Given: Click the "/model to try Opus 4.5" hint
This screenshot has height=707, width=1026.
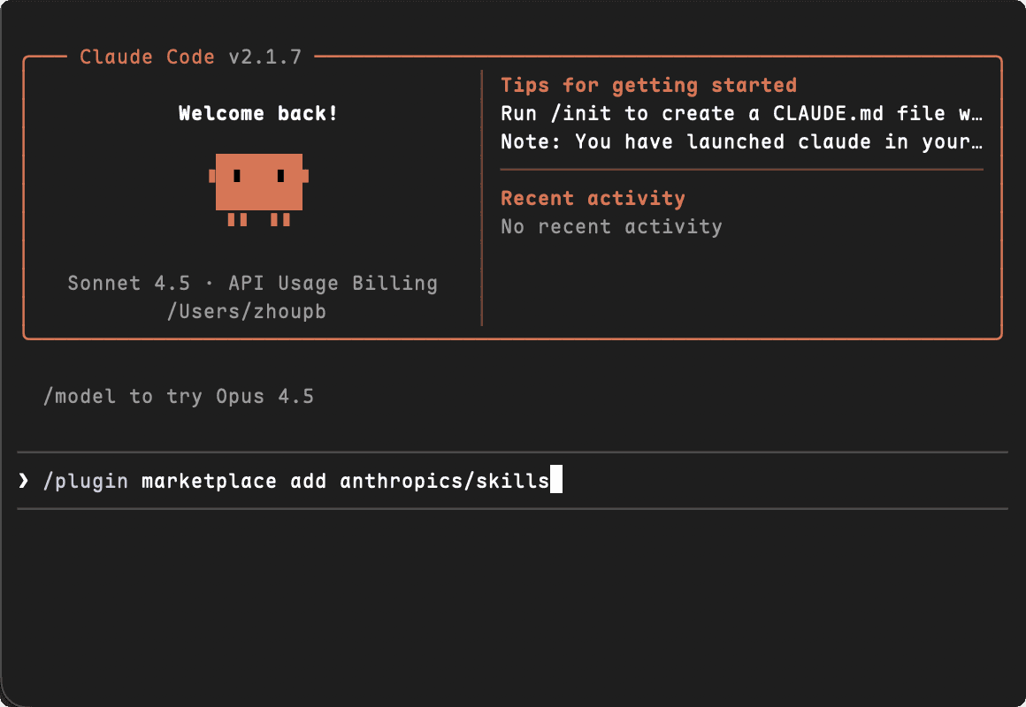Looking at the screenshot, I should point(178,396).
